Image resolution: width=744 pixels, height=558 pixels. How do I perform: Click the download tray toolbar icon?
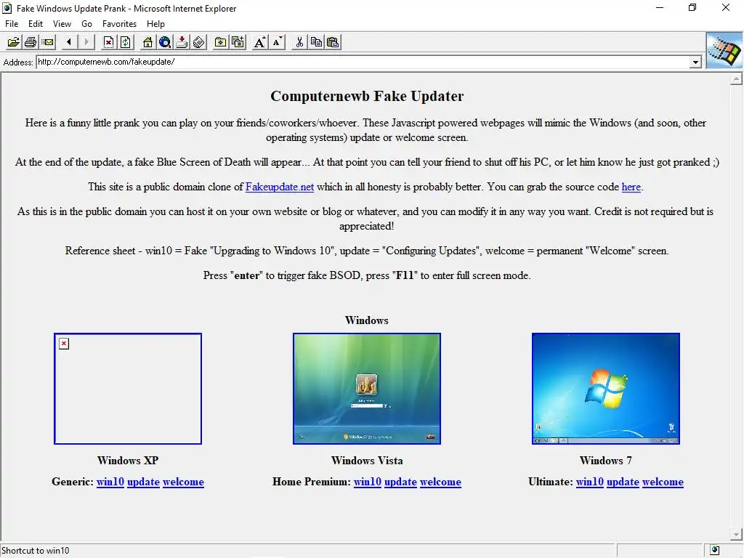coord(182,42)
